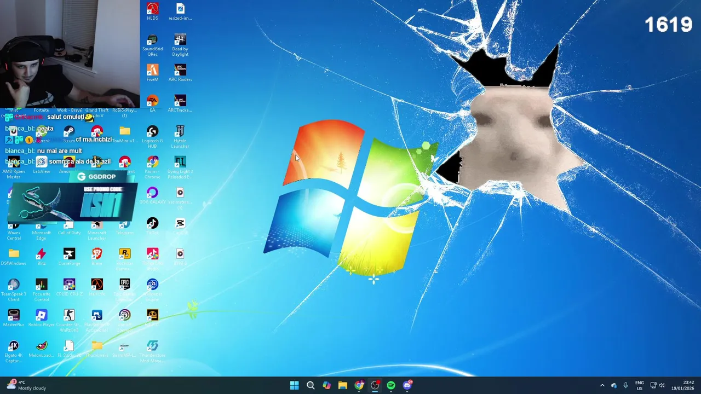Open the Hytale Launcher icon

pyautogui.click(x=180, y=137)
